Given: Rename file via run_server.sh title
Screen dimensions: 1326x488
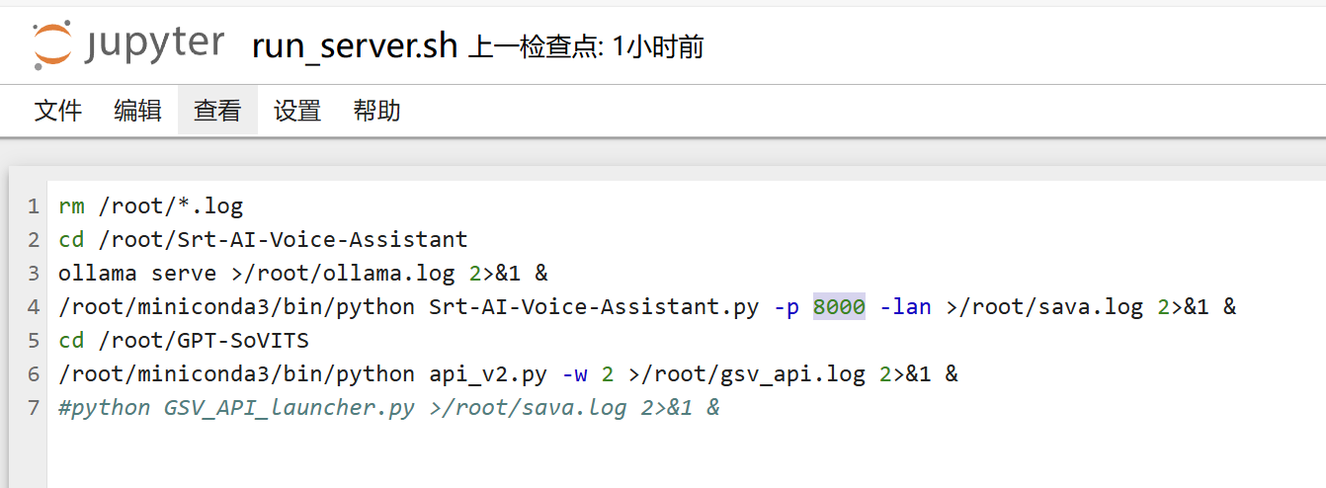Looking at the screenshot, I should [356, 46].
